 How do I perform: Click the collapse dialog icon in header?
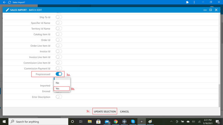point(211,10)
